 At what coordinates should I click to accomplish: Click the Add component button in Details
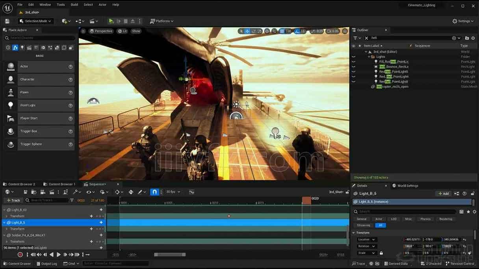444,193
